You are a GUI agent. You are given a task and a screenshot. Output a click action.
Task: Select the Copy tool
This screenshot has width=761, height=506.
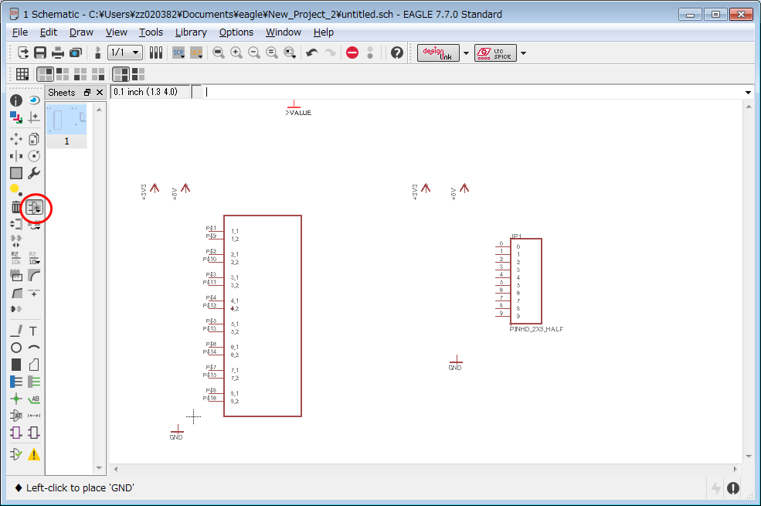[x=33, y=139]
